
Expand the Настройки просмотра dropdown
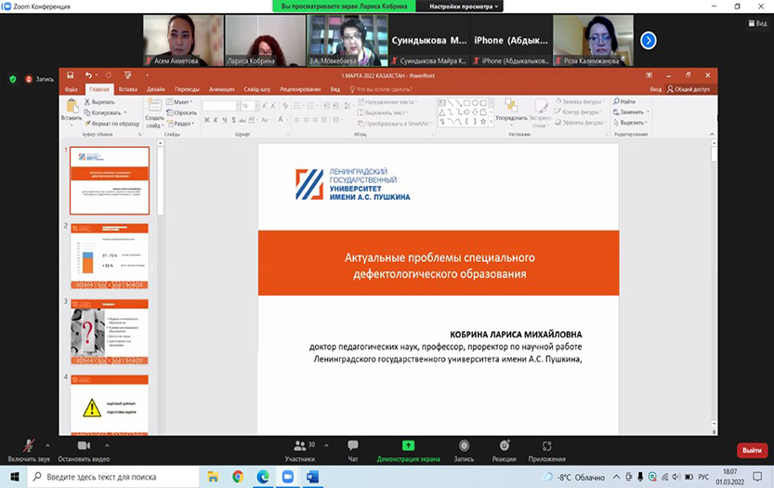coord(464,6)
